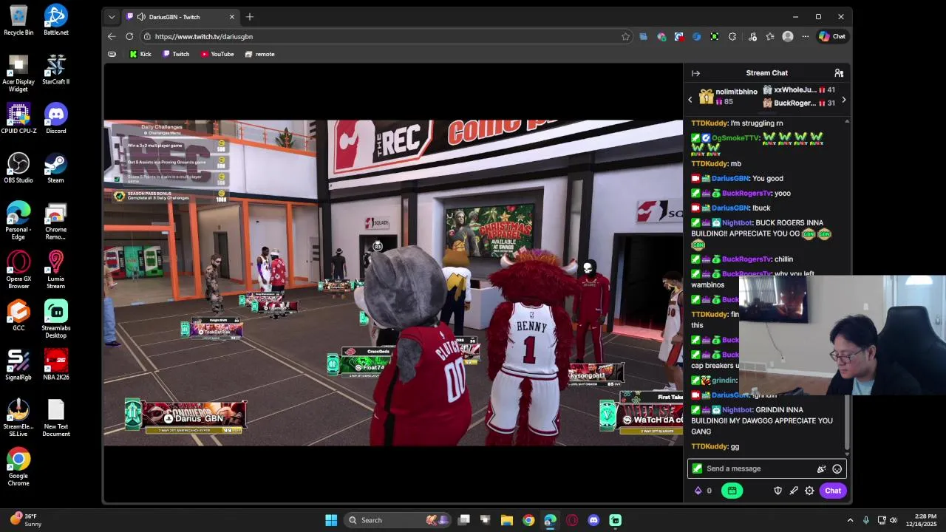Open BuckRoger... gifter entry
The width and height of the screenshot is (946, 532).
point(799,103)
